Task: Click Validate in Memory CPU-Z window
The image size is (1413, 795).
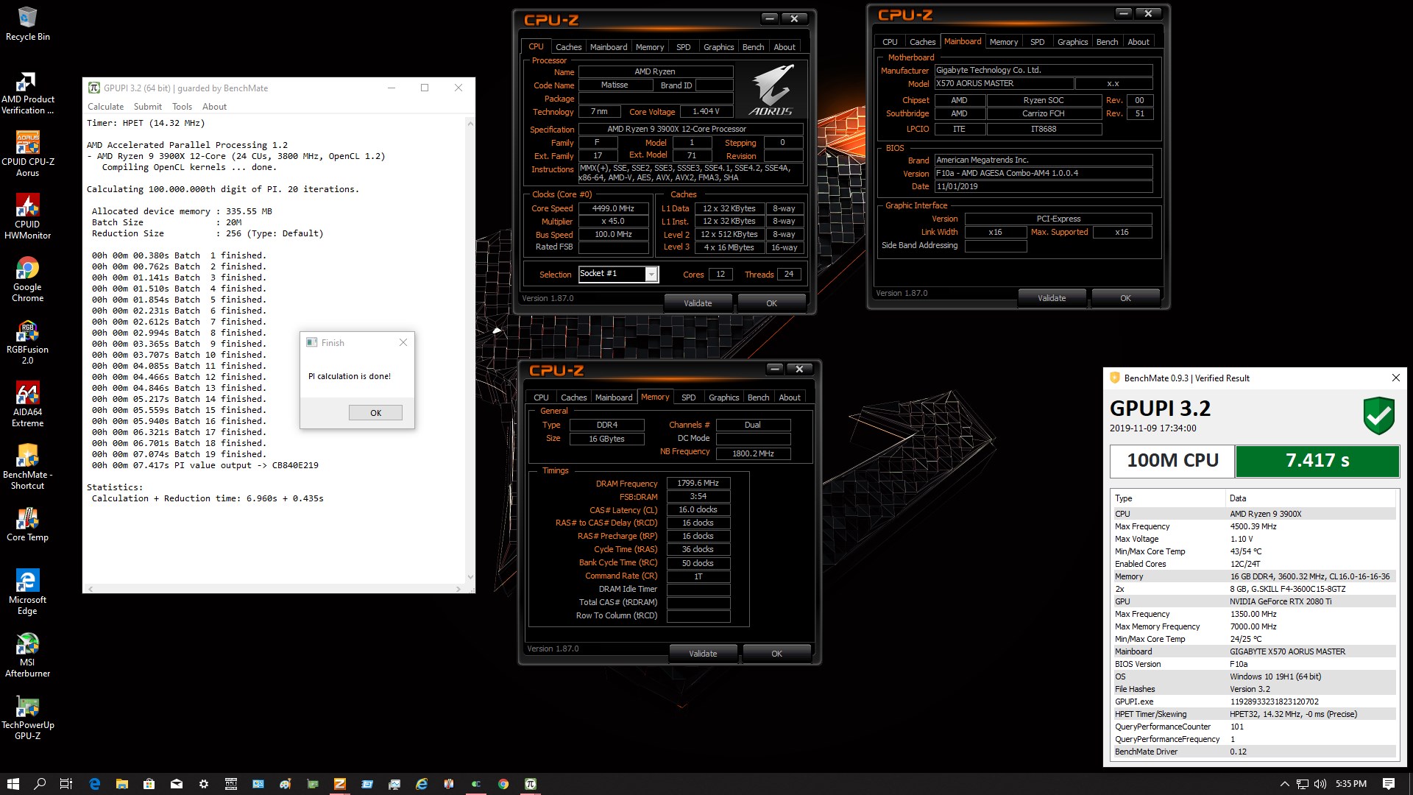Action: pos(703,654)
